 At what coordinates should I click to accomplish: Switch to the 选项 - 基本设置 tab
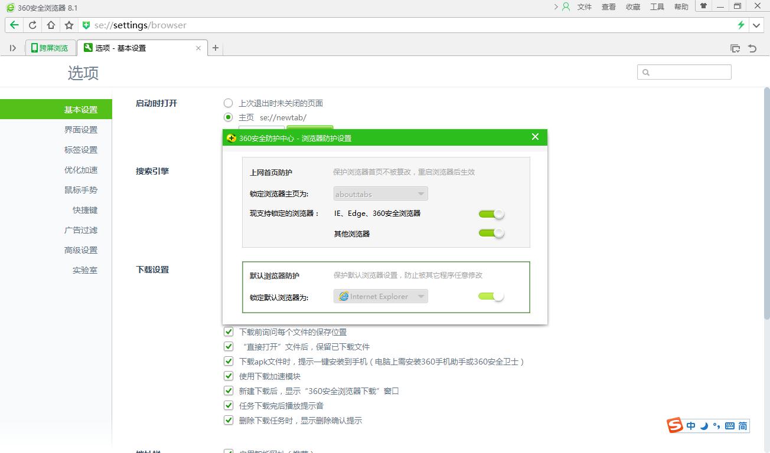pyautogui.click(x=142, y=48)
